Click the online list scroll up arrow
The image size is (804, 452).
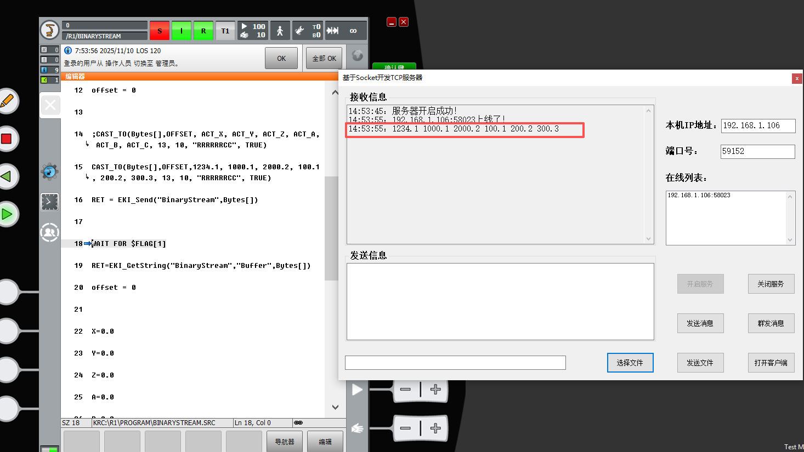pos(790,197)
